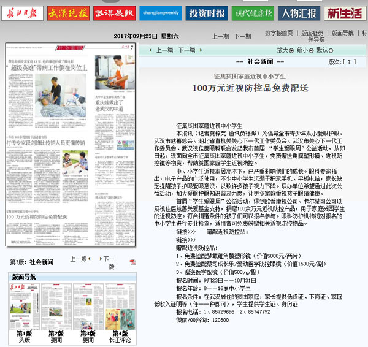Viewport: 368px width, 347px height.
Task: Click the date 2017年09月23日 星期六
Action: [146, 36]
